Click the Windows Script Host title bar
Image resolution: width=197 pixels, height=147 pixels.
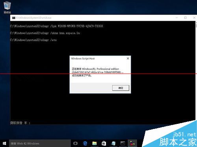point(98,58)
